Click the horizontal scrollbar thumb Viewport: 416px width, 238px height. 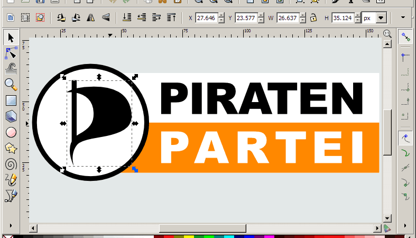tap(202, 228)
